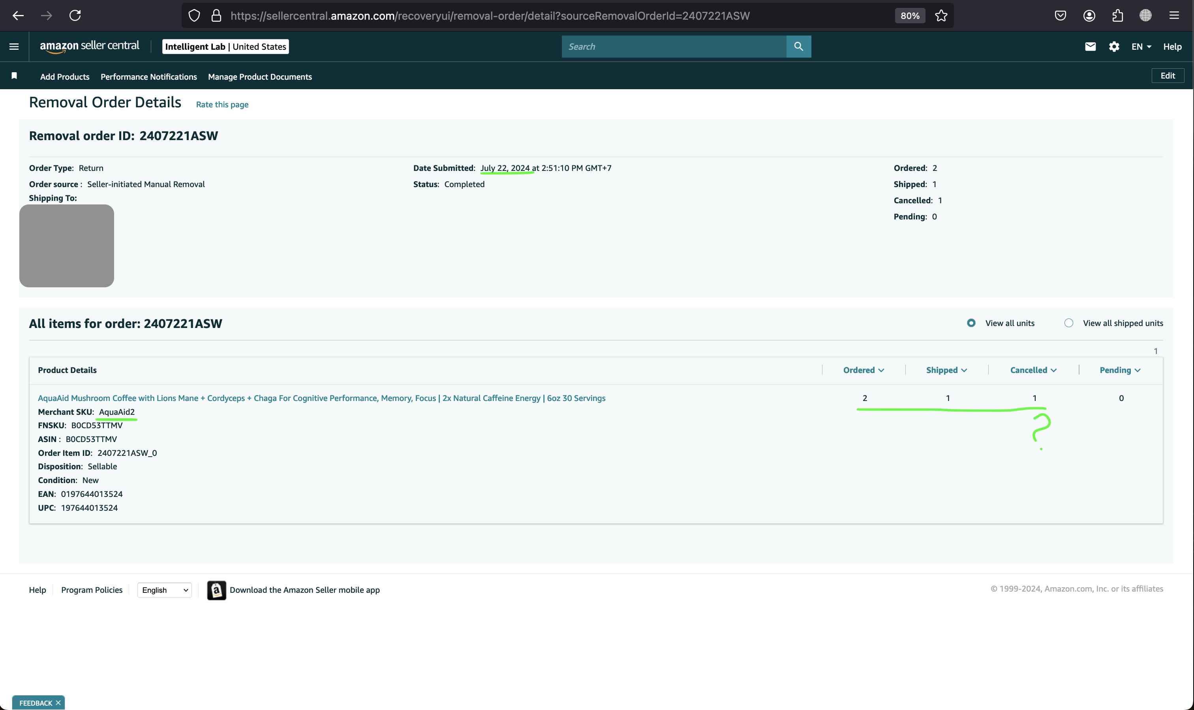The width and height of the screenshot is (1194, 710).
Task: Click the padlock site security icon
Action: (x=216, y=15)
